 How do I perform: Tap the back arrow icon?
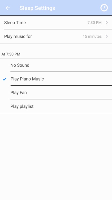[8, 8]
